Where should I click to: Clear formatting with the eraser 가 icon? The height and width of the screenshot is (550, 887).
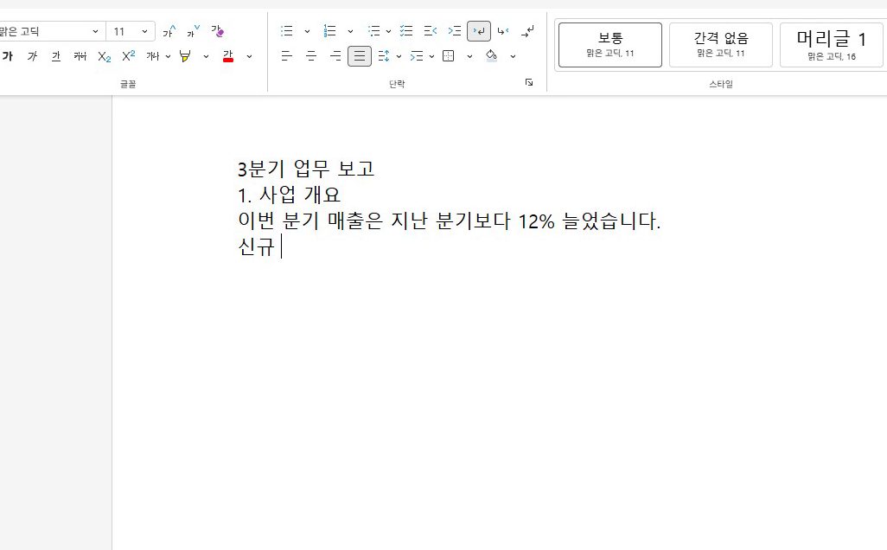click(x=218, y=31)
